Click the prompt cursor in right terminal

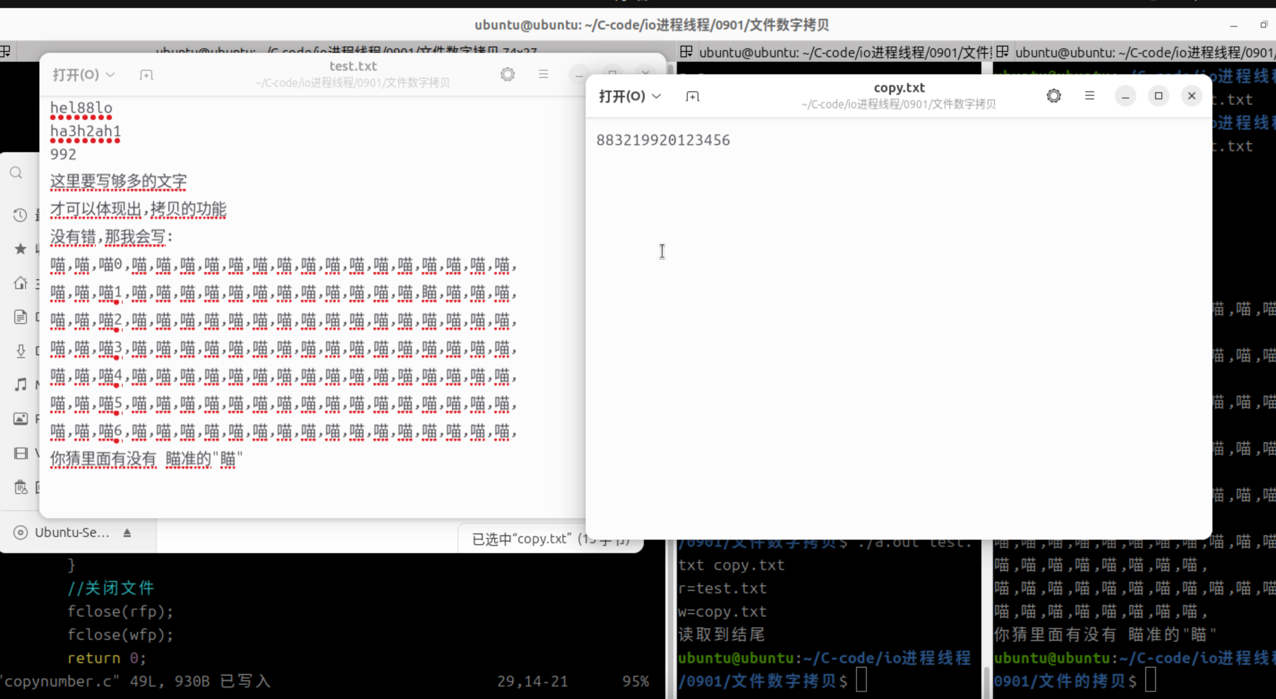pos(1150,679)
